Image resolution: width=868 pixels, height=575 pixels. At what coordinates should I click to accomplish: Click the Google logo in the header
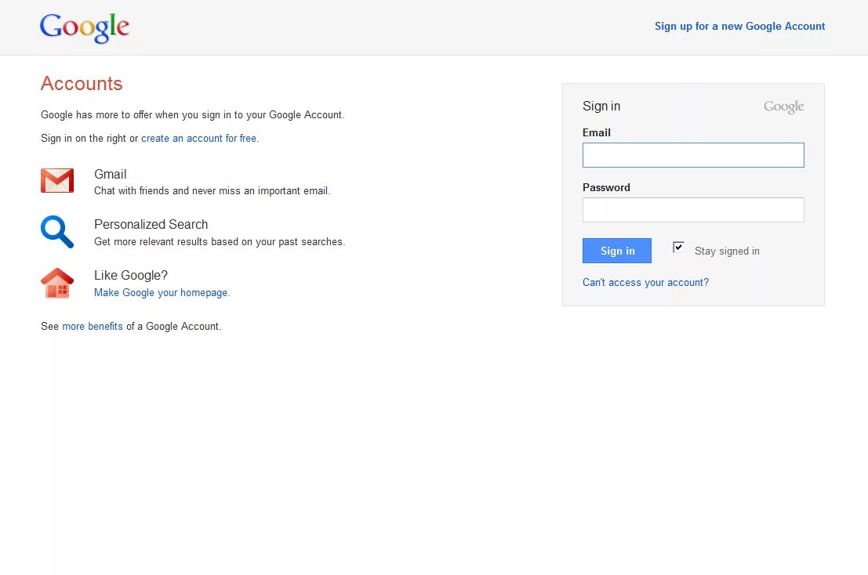click(85, 27)
